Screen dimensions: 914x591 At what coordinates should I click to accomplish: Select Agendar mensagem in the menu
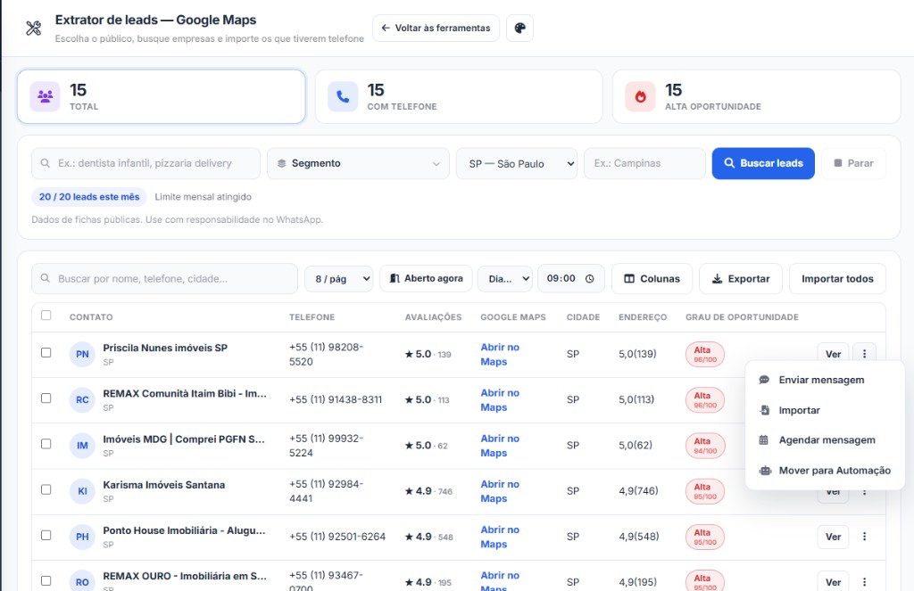(825, 440)
